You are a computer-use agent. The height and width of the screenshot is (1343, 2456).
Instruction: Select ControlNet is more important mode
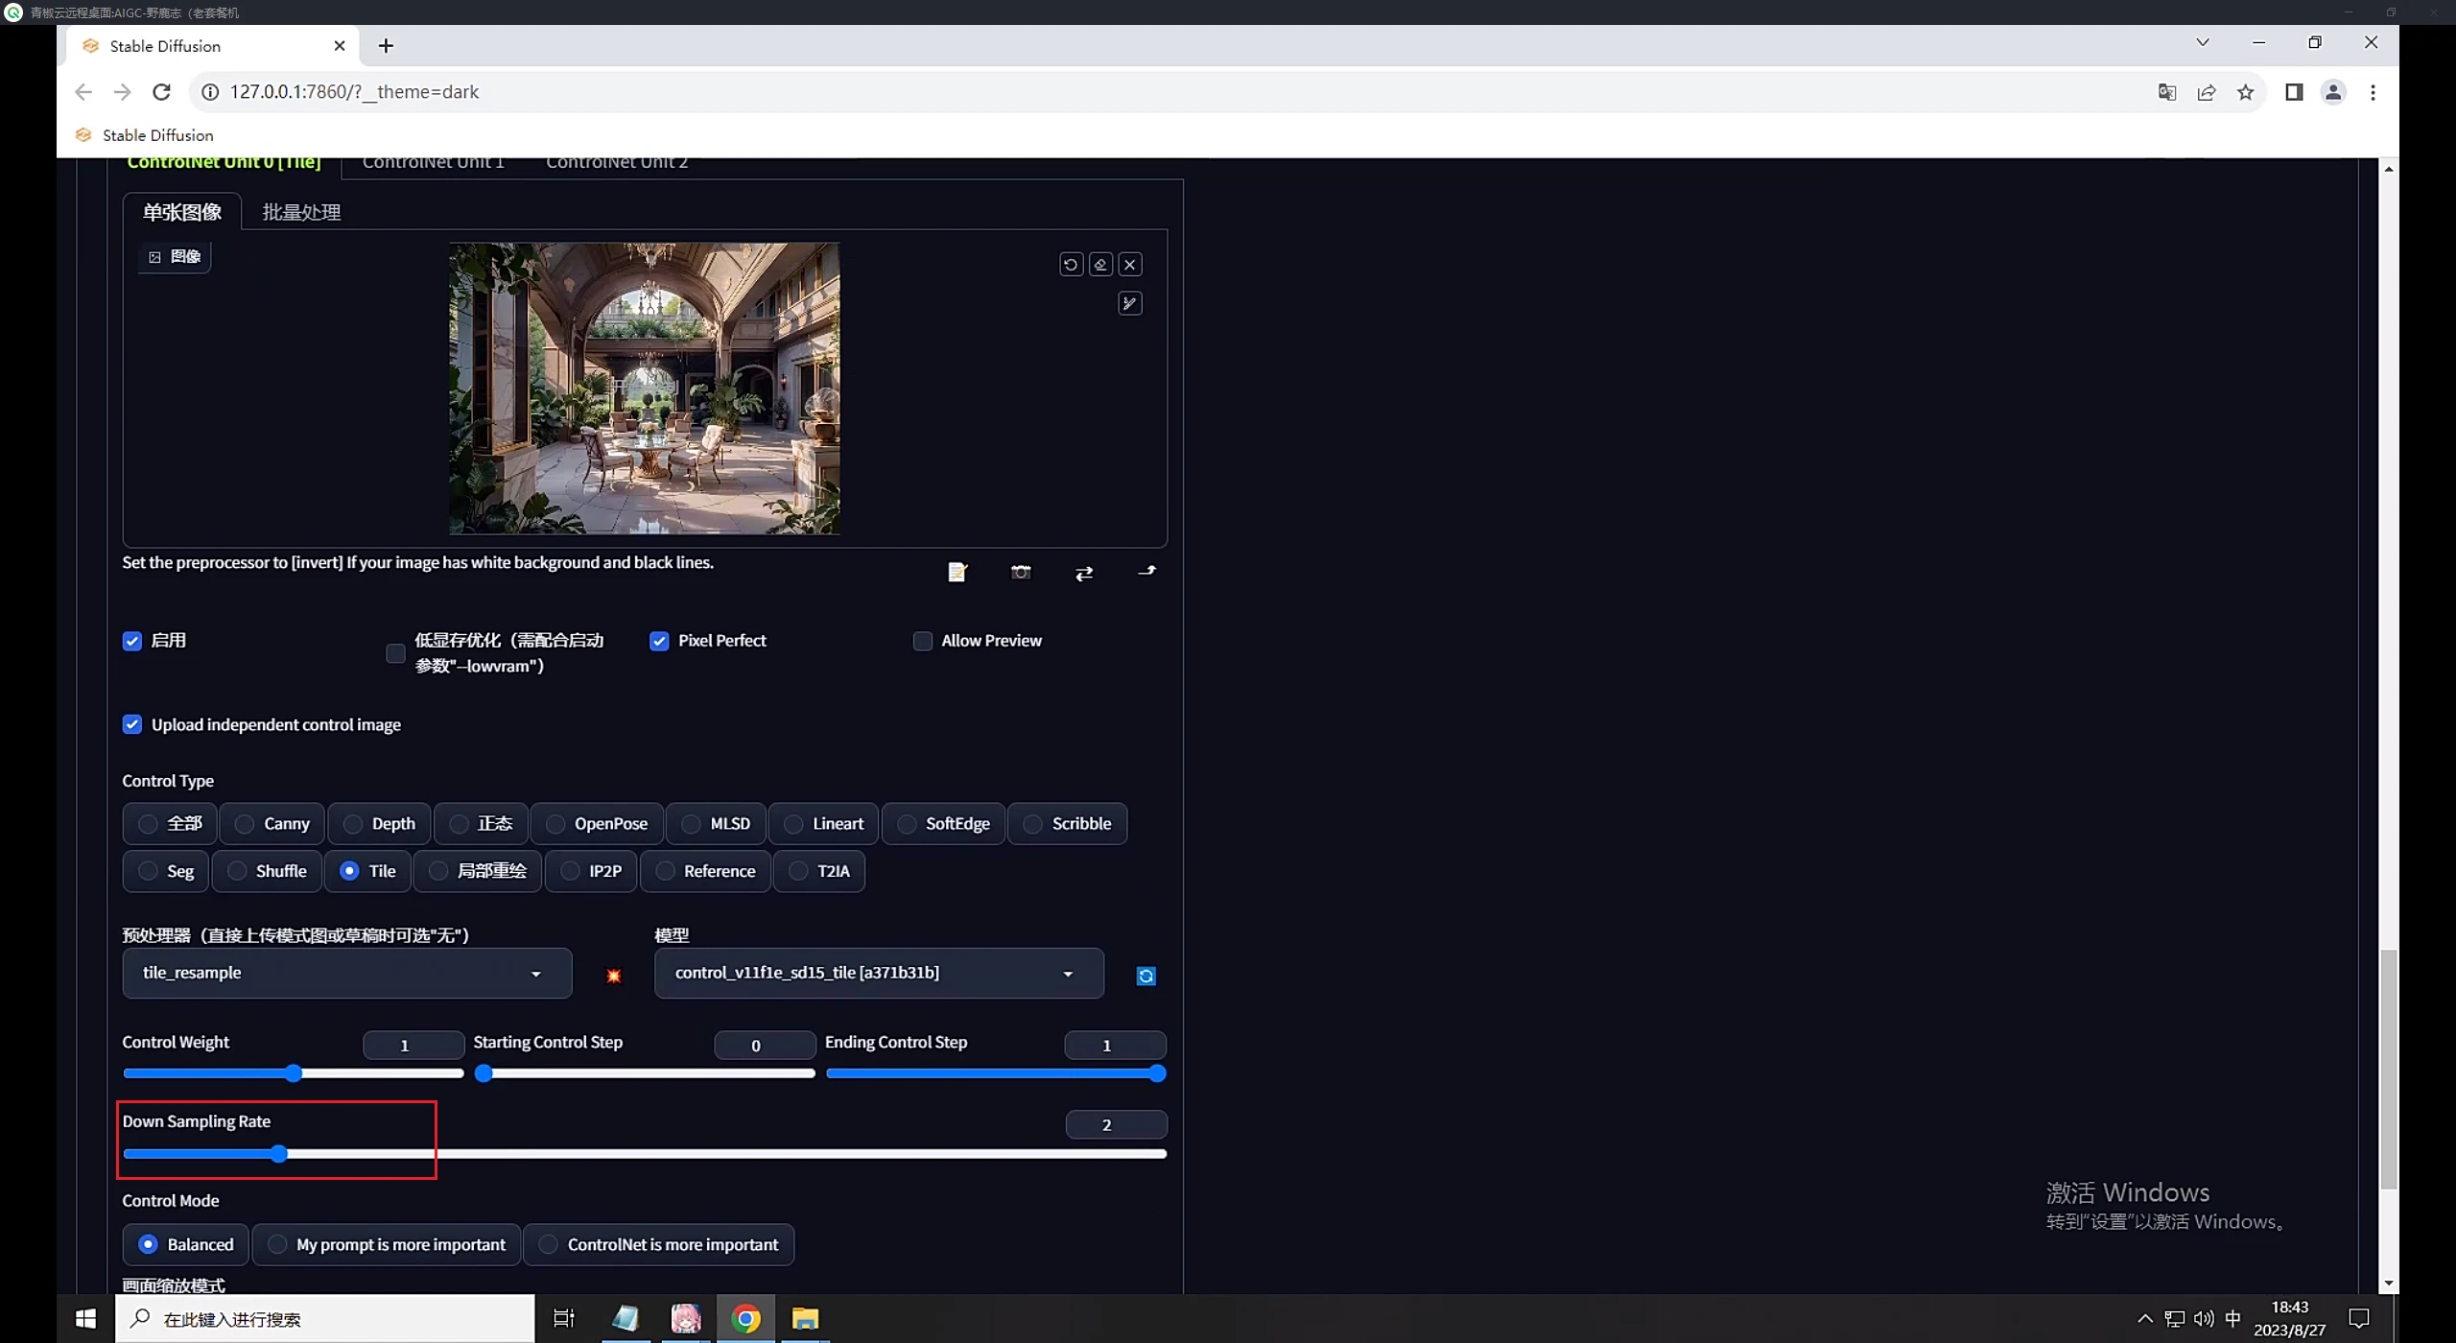point(659,1244)
